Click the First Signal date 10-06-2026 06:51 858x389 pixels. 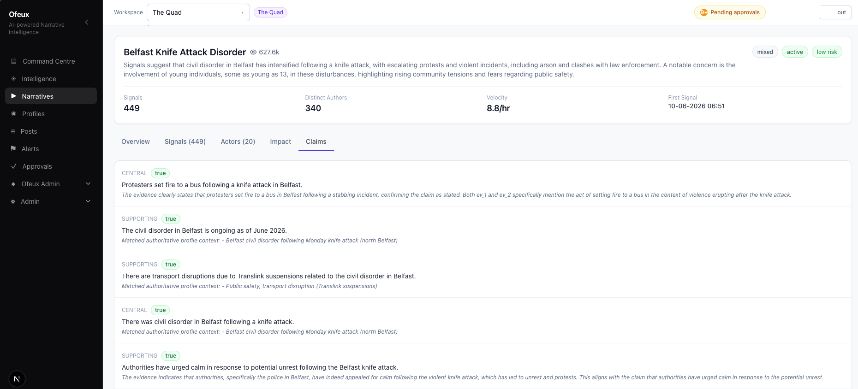tap(696, 106)
